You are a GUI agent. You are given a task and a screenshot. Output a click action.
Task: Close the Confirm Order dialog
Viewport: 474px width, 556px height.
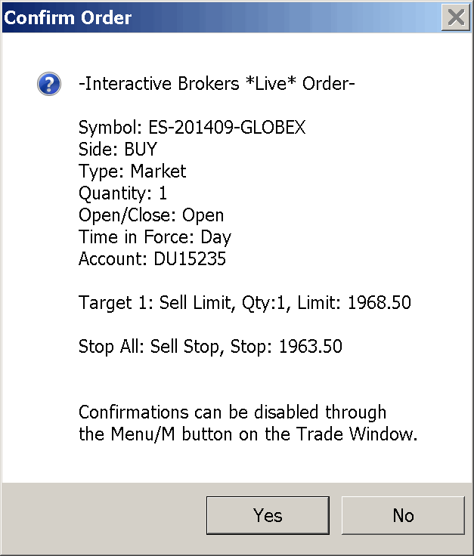click(x=455, y=17)
